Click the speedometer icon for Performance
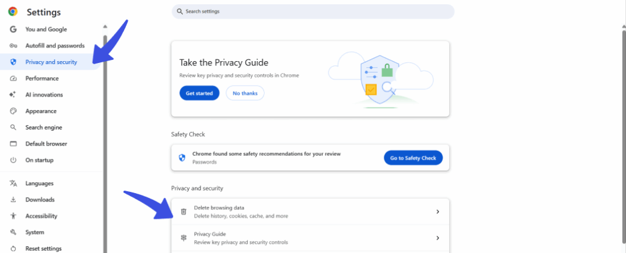Screen dimensions: 626x253 pyautogui.click(x=13, y=78)
